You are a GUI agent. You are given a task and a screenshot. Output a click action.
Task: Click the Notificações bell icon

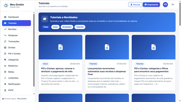pos(5,84)
